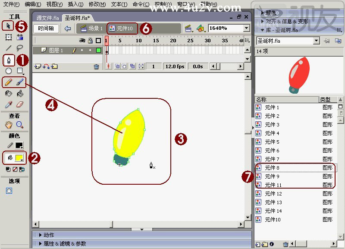Select the Hand tool
Screen dimensions: 345x249
click(x=9, y=125)
